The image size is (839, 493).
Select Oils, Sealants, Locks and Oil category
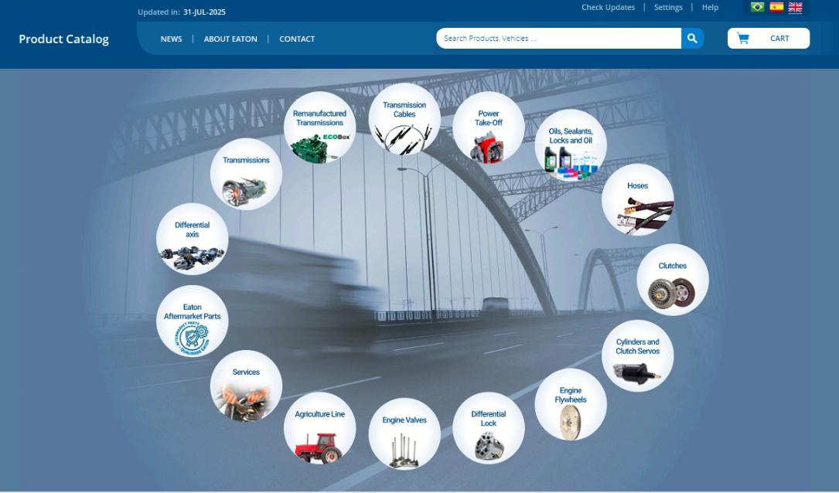[x=571, y=145]
